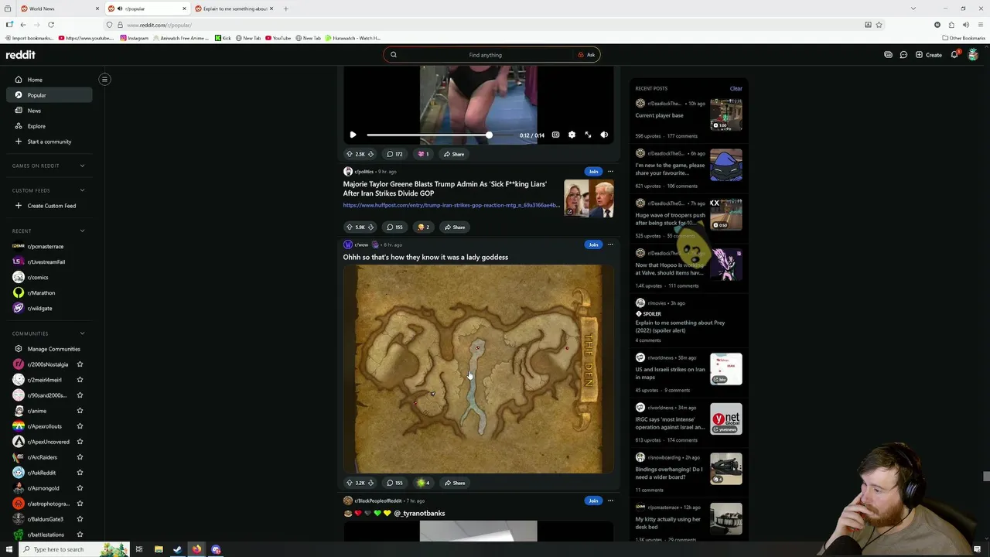Click Start a community
The height and width of the screenshot is (557, 990).
tap(49, 142)
